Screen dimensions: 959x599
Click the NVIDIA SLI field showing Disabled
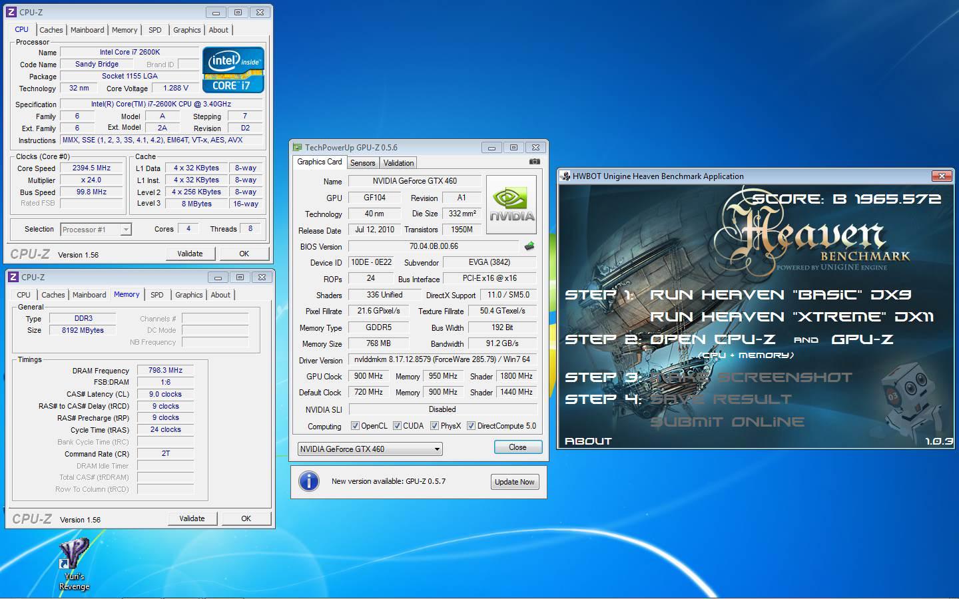click(x=442, y=409)
